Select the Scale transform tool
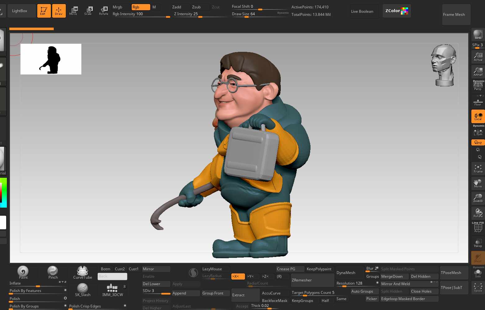This screenshot has height=310, width=485. tap(88, 11)
